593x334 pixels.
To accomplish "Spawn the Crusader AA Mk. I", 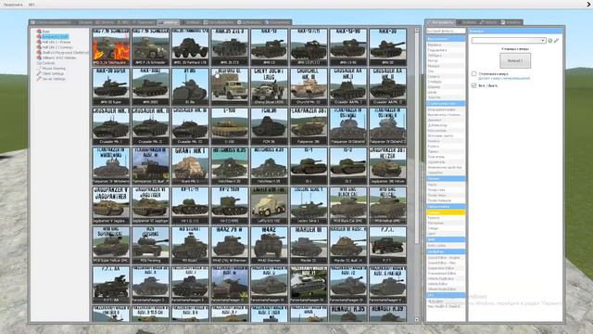I will pos(348,86).
